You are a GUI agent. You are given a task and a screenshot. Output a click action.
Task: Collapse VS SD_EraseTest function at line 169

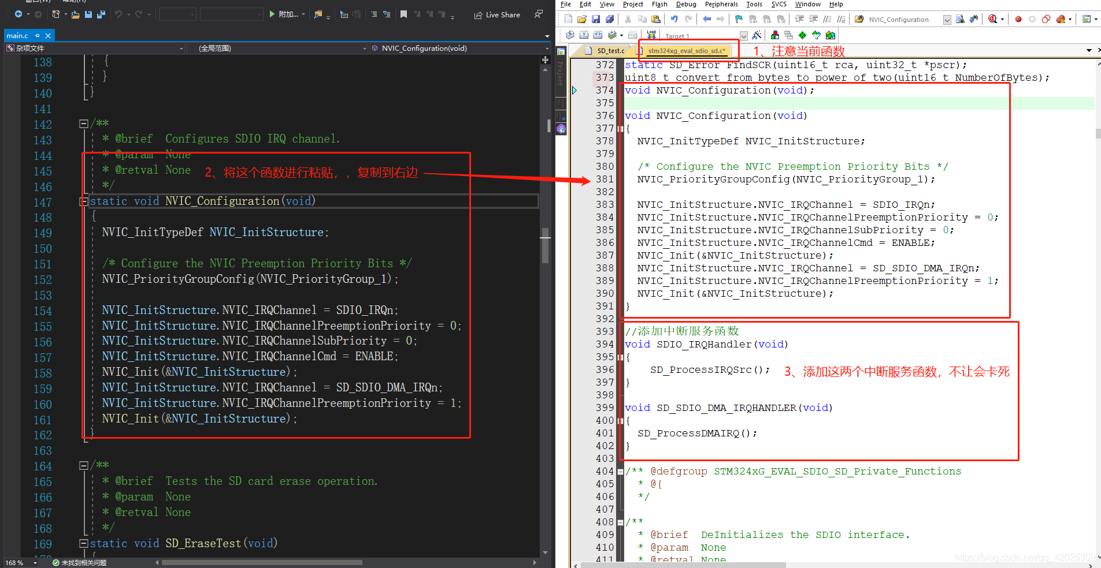pos(83,543)
